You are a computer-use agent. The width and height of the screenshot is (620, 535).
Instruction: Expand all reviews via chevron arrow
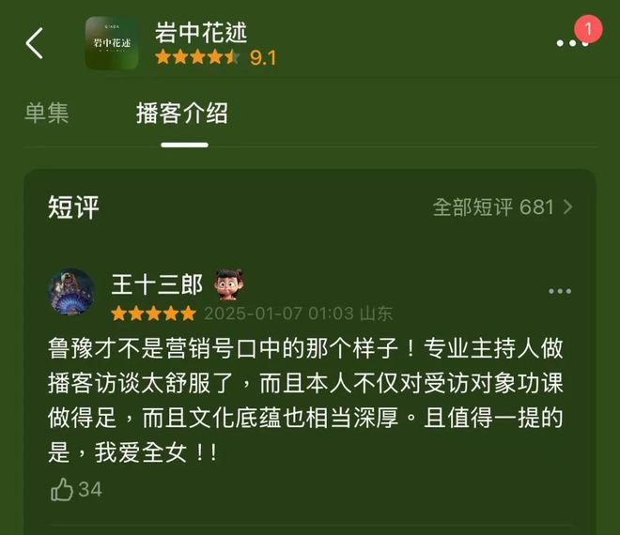(567, 207)
